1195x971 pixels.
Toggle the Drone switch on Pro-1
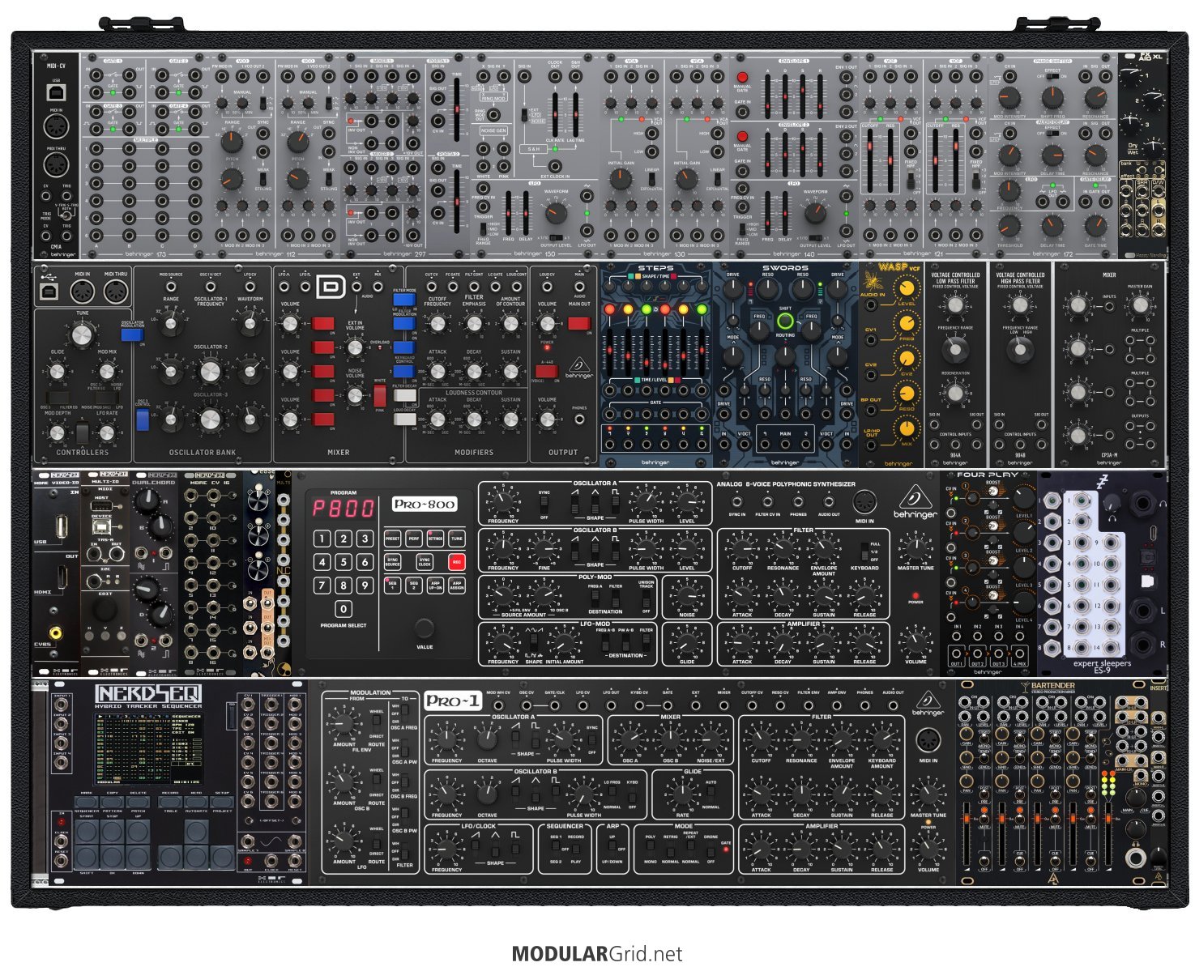click(x=711, y=850)
